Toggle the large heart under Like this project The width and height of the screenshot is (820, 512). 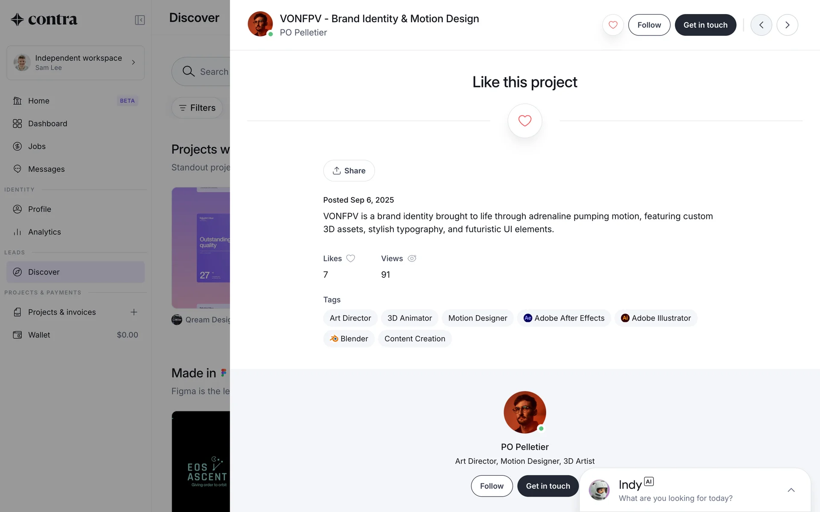coord(524,121)
